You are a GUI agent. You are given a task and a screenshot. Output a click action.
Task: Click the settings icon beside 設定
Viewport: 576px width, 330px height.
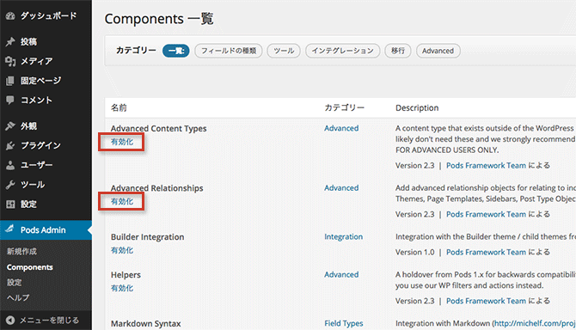tap(10, 204)
